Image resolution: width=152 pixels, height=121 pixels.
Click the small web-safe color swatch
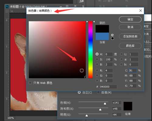(x=112, y=39)
